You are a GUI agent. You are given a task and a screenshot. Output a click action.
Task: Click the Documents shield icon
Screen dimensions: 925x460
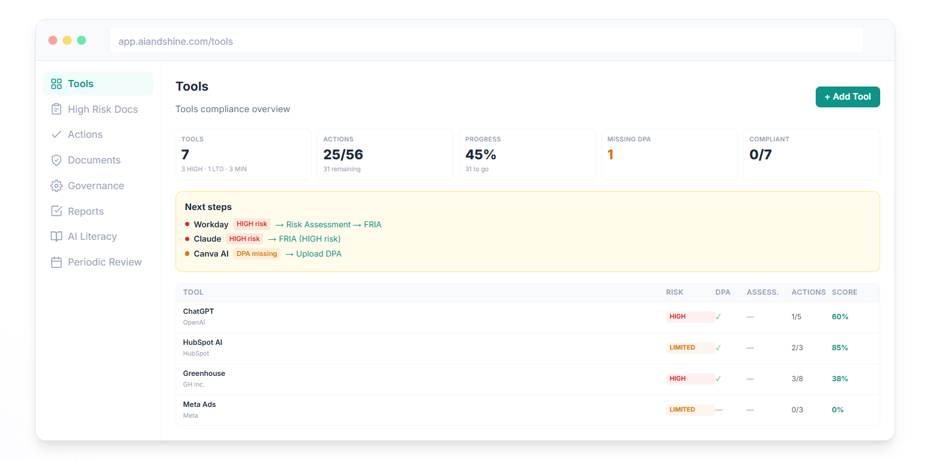pyautogui.click(x=56, y=160)
